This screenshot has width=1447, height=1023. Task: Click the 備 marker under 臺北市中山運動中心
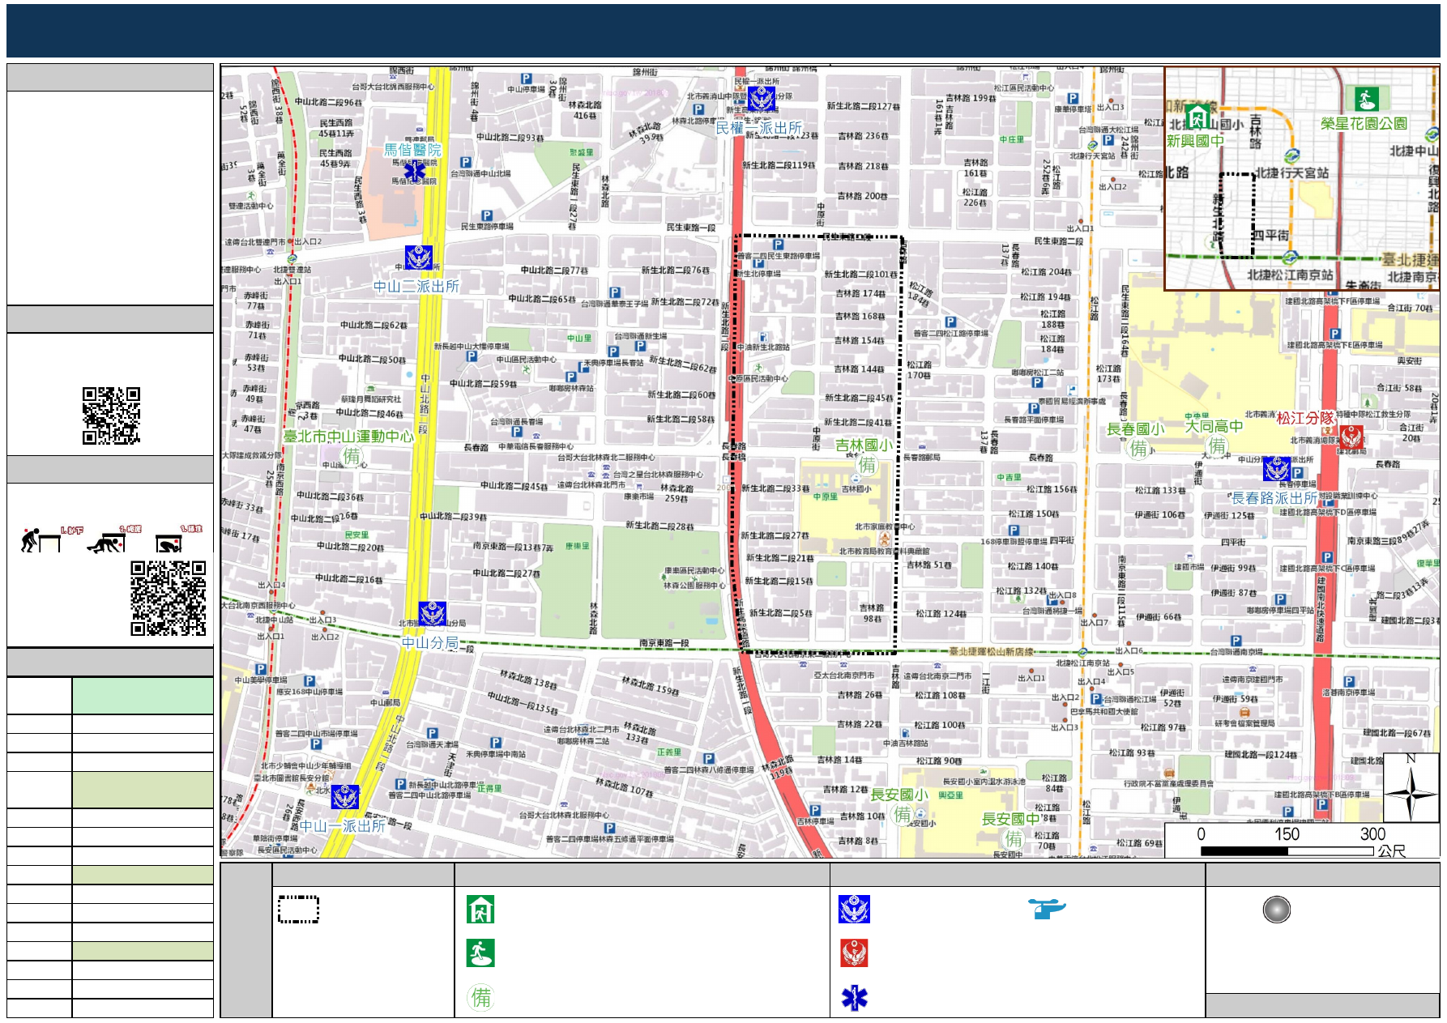pos(352,456)
